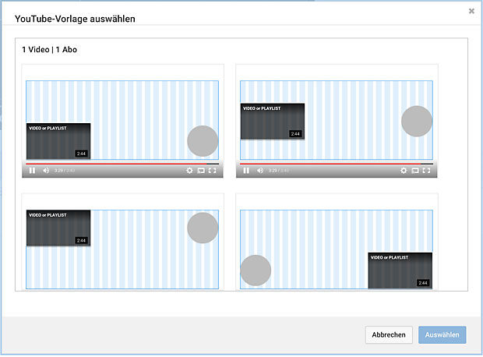The height and width of the screenshot is (357, 483).
Task: Click the fullscreen icon in the second template preview
Action: pos(426,171)
